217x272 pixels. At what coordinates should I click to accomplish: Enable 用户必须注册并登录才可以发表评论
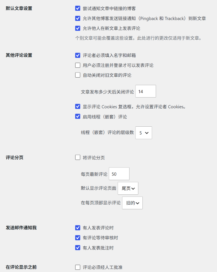click(78, 65)
